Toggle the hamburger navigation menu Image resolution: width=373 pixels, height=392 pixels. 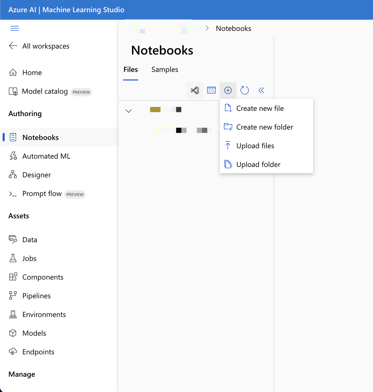pos(15,28)
